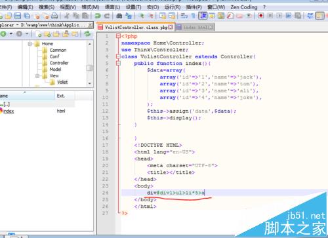Click the Save All toolbar icon
Screen dimensions: 328x238
[27, 16]
